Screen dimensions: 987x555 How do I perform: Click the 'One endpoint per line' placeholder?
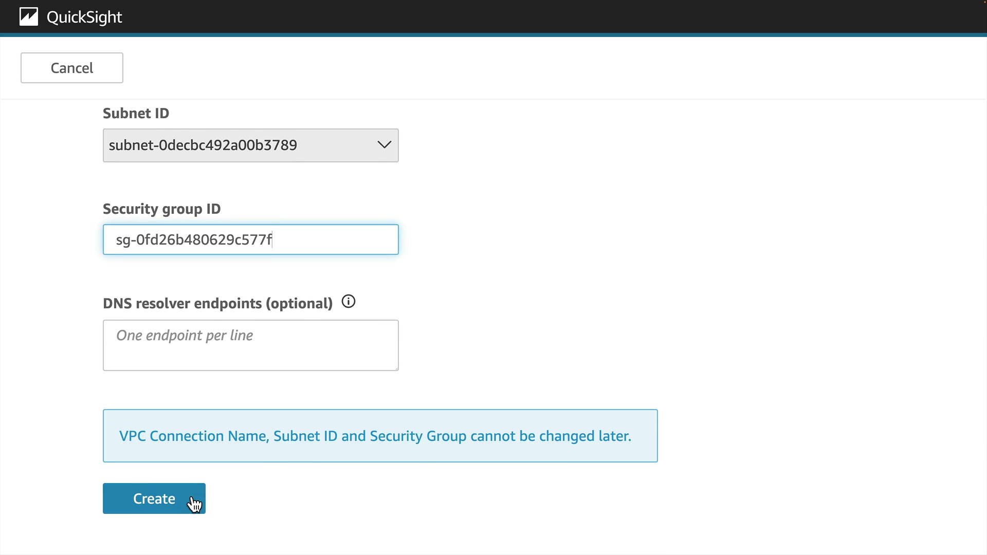[x=184, y=336]
